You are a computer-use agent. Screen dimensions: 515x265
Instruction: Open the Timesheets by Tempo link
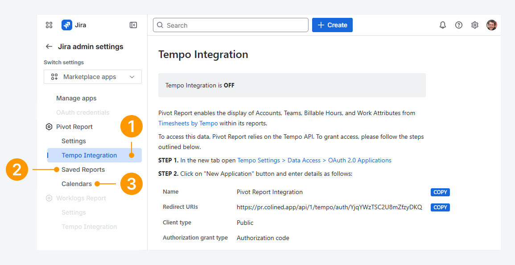[188, 123]
